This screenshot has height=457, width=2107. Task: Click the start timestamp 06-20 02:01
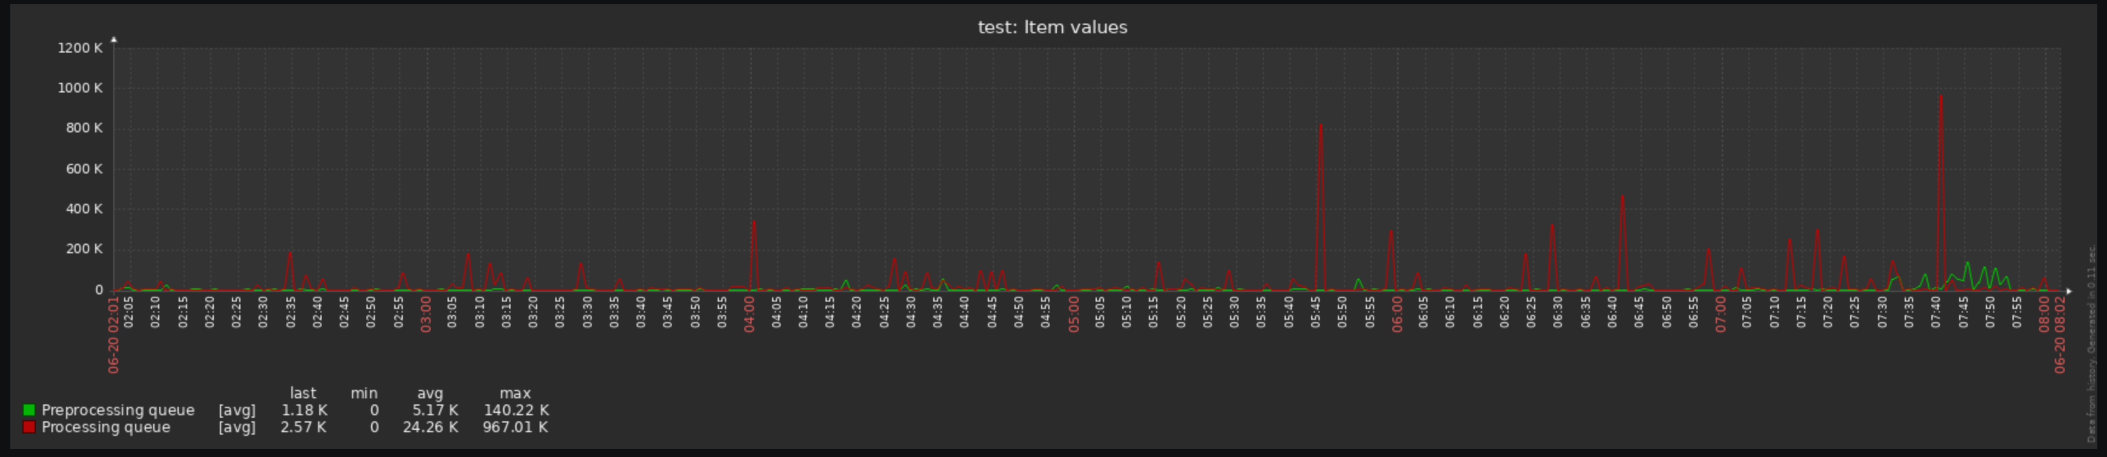coord(114,335)
